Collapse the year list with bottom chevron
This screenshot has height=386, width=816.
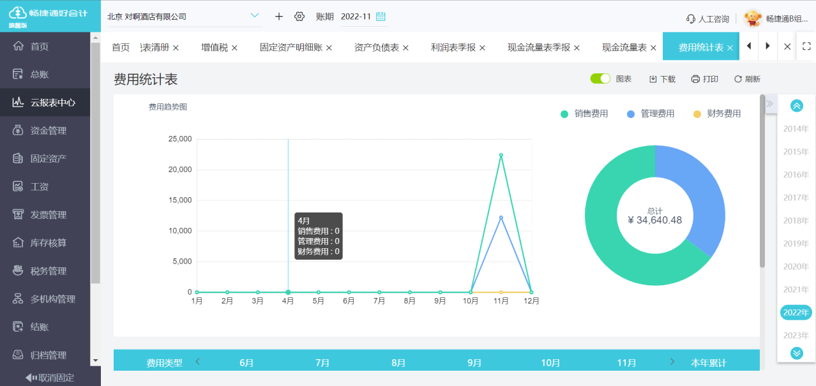click(x=796, y=352)
